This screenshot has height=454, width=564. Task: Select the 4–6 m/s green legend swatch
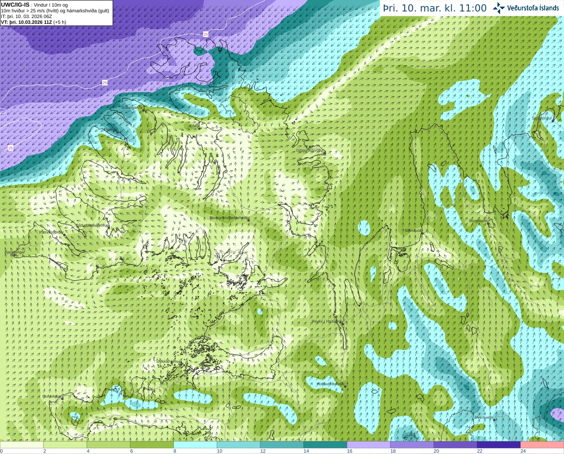coord(108,445)
